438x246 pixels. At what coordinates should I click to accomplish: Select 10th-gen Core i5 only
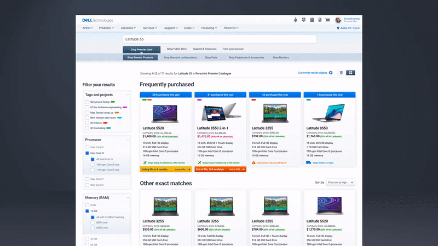click(x=93, y=165)
